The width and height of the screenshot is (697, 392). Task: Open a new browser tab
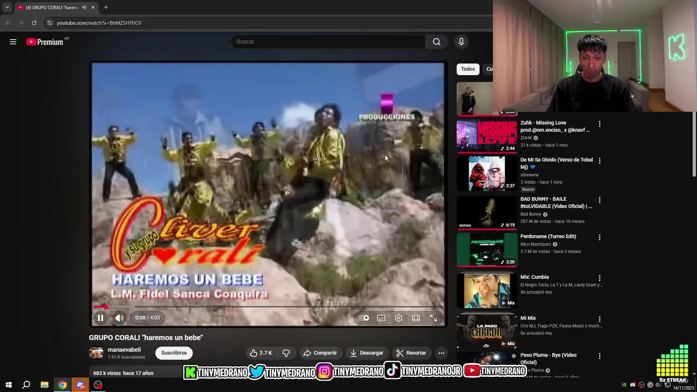click(x=106, y=8)
